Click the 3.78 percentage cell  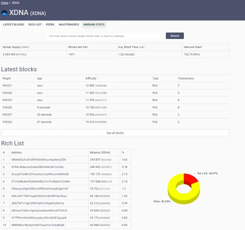126,167
